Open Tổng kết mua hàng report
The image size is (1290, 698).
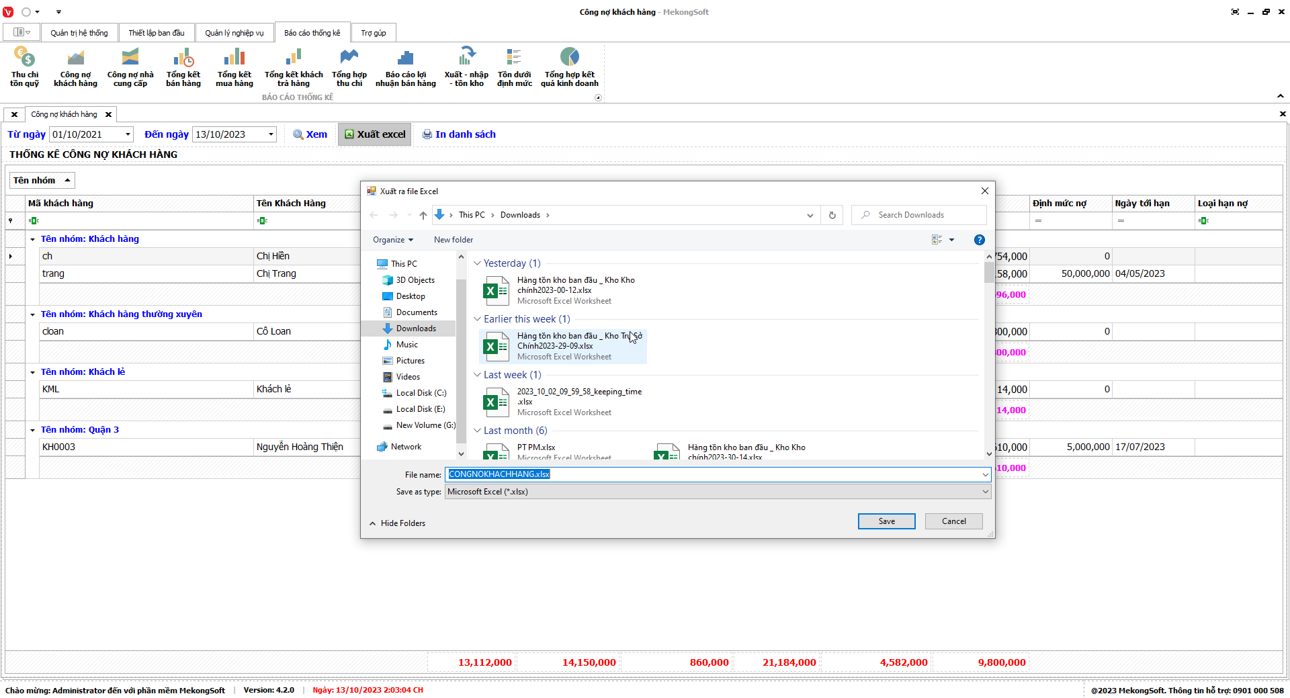[x=234, y=67]
